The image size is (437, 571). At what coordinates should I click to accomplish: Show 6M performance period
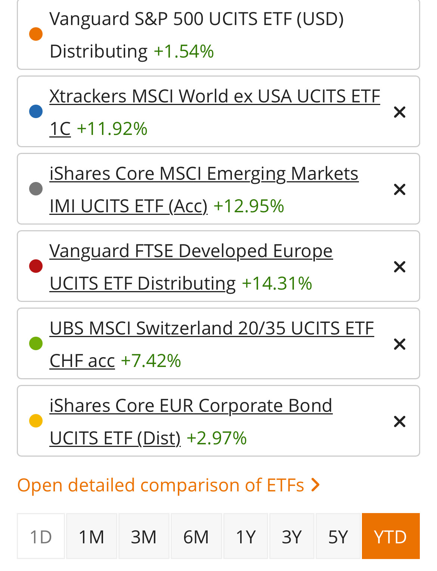pyautogui.click(x=196, y=537)
